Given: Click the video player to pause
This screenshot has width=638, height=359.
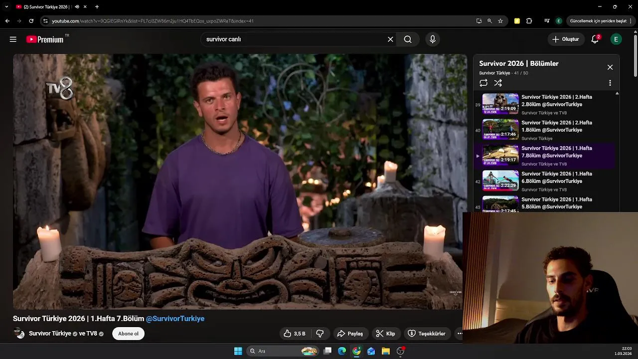Looking at the screenshot, I should coord(240,181).
